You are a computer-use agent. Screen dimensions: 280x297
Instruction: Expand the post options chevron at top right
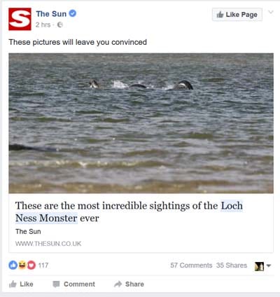[x=271, y=12]
